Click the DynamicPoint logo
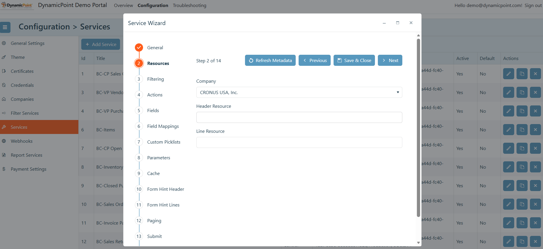 (x=17, y=5)
